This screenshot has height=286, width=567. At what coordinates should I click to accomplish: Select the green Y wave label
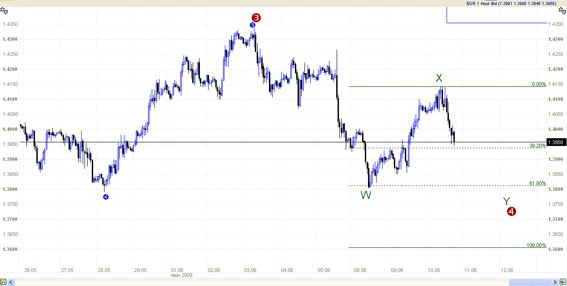tap(507, 201)
